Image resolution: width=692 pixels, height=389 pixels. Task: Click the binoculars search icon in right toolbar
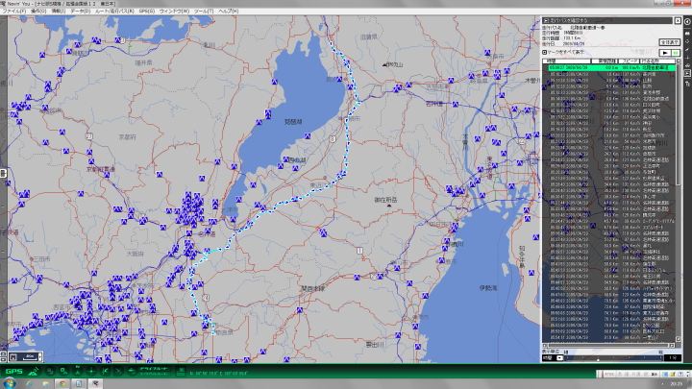click(687, 33)
